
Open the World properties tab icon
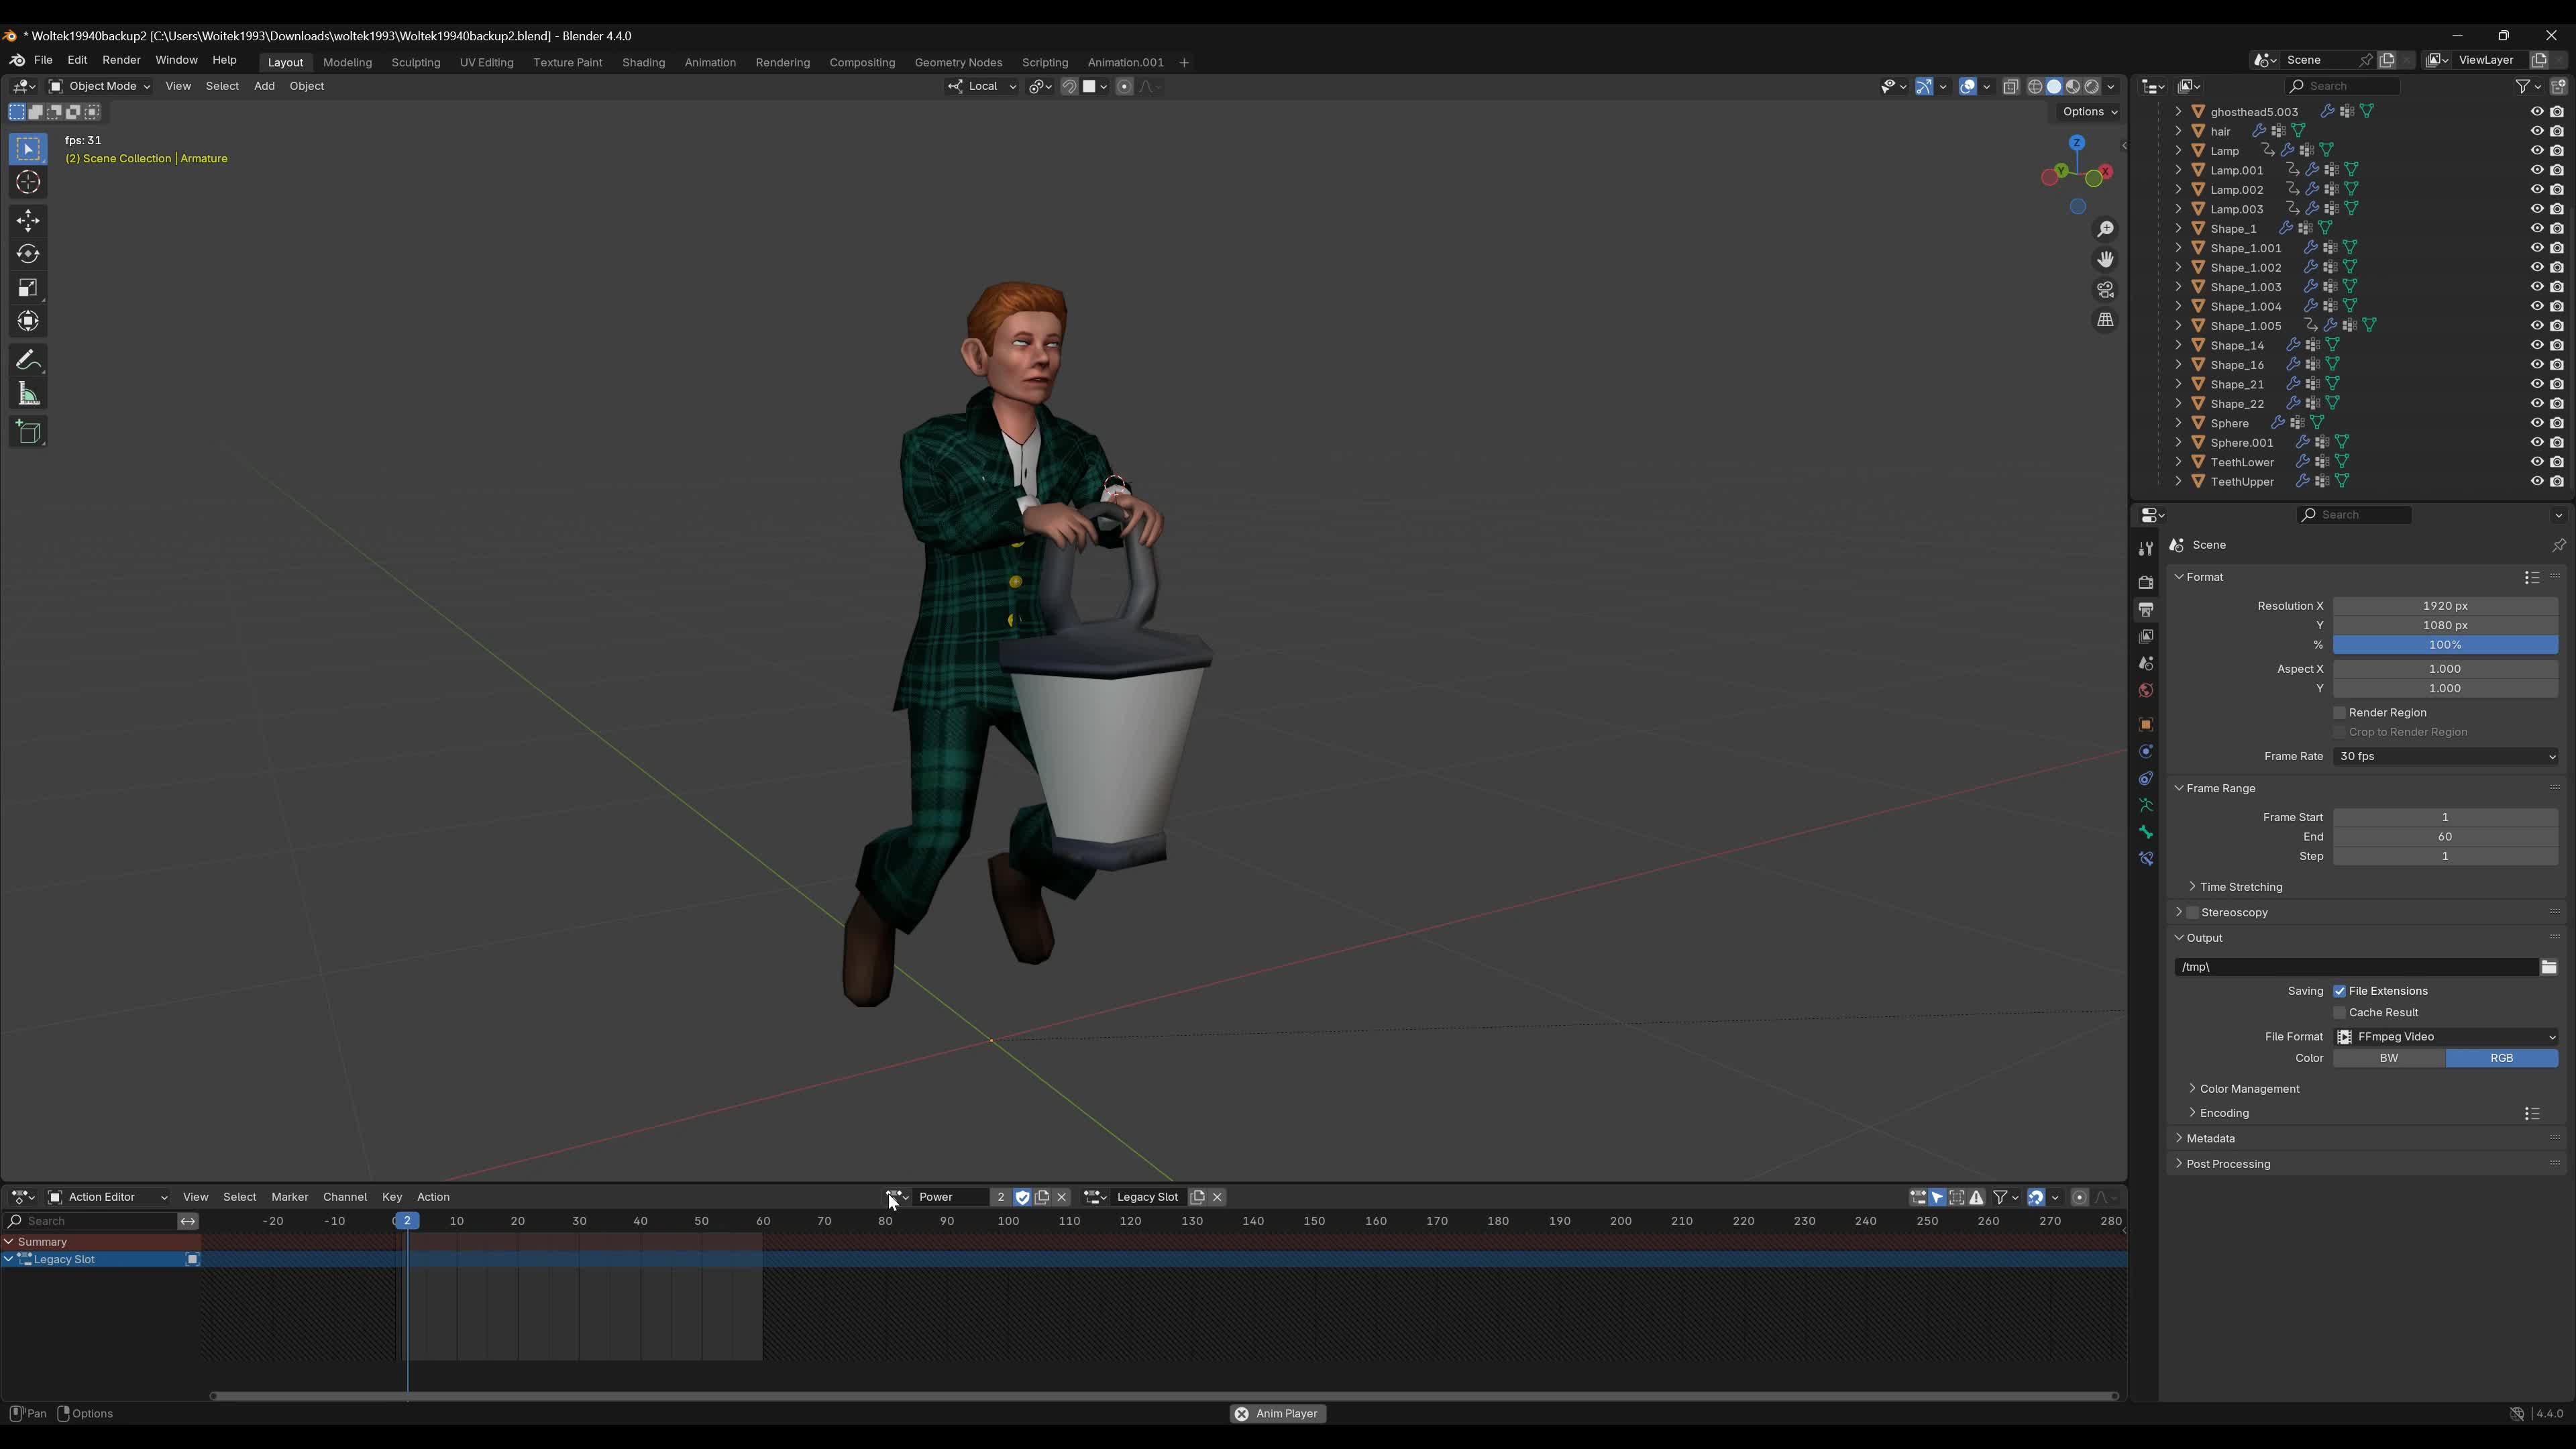[2145, 691]
